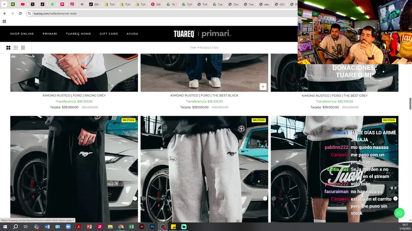Show previous image on grey joggers card
412x231 pixels.
click(144, 199)
